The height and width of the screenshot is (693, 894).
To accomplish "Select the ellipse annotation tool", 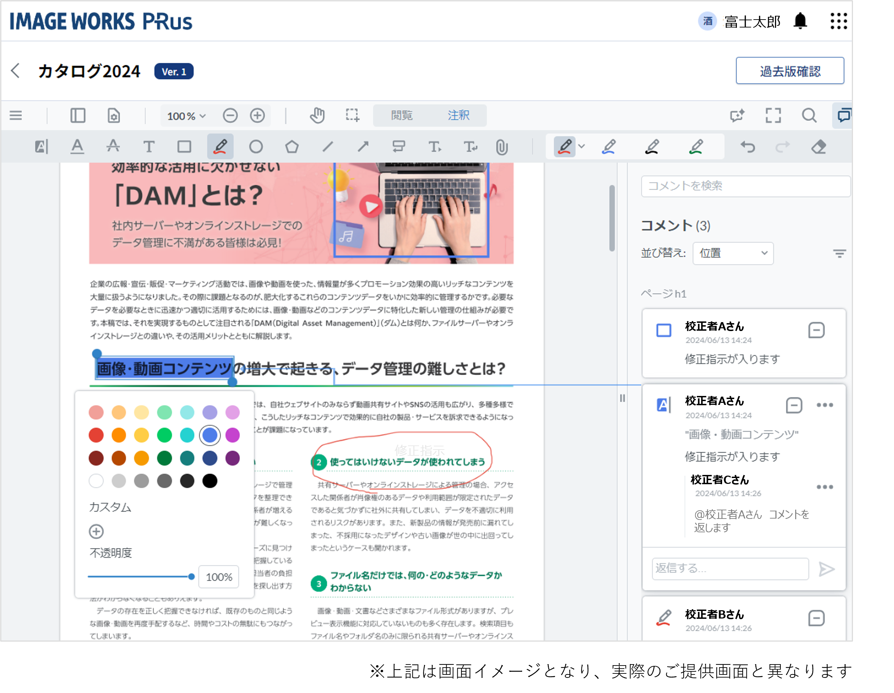I will (x=256, y=146).
